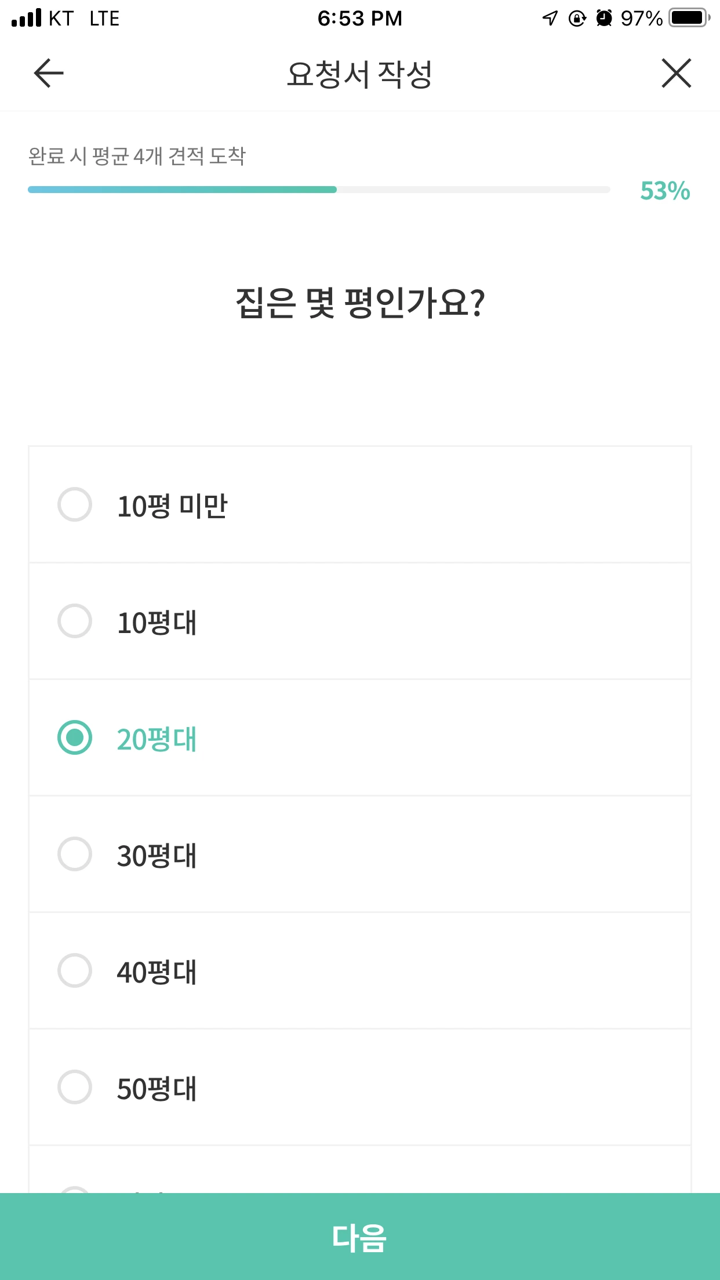This screenshot has width=720, height=1280.
Task: Tap the selected 20평대 radio button
Action: click(75, 738)
